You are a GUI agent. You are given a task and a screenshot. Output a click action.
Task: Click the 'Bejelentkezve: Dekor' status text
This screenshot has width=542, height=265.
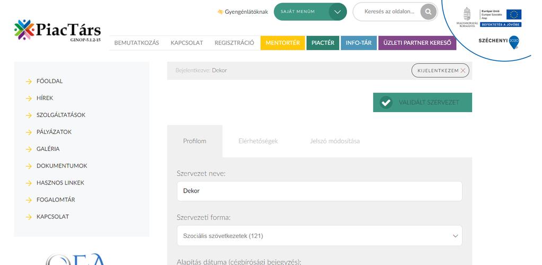click(x=201, y=70)
